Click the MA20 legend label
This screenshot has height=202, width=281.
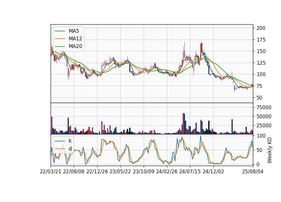pyautogui.click(x=75, y=46)
